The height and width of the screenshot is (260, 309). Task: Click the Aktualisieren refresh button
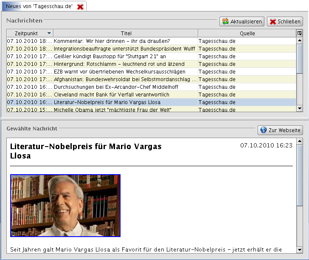pyautogui.click(x=242, y=22)
